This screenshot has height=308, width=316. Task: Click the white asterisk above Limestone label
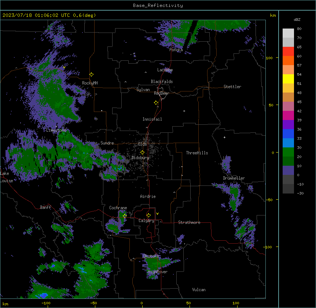point(56,127)
